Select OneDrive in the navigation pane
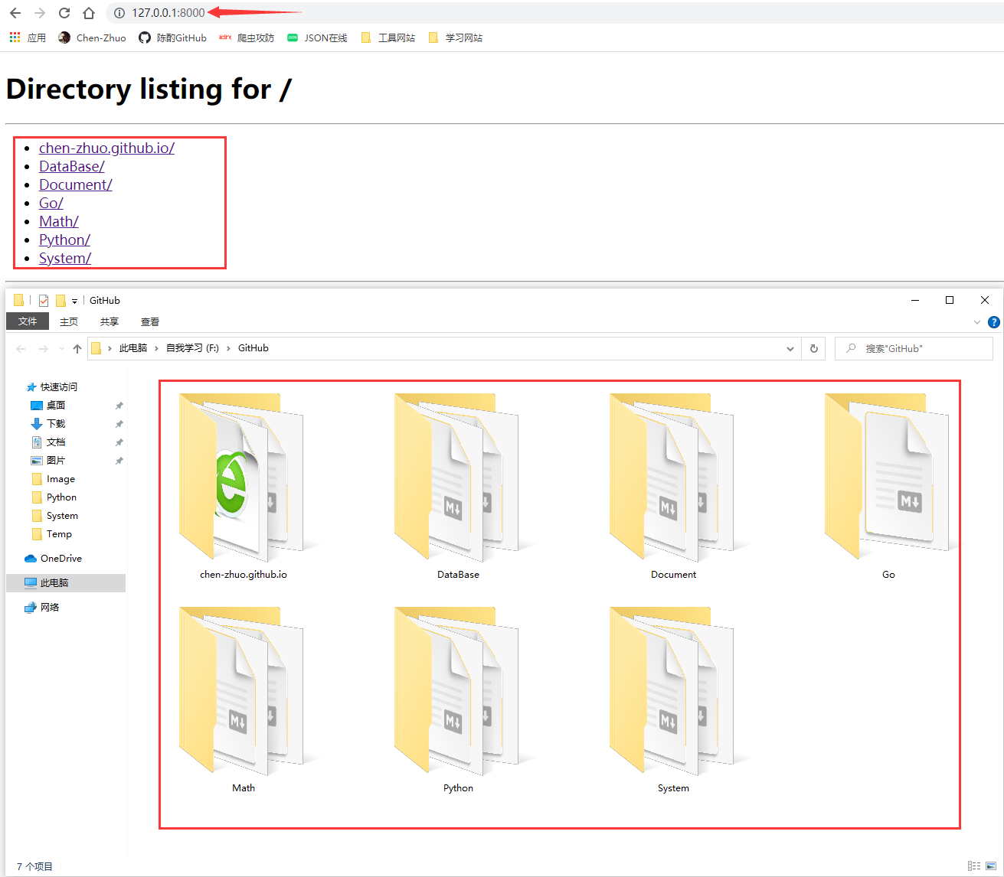This screenshot has height=877, width=1004. [61, 559]
